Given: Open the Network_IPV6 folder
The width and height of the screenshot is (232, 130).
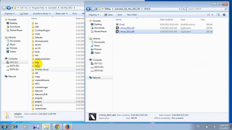Looking at the screenshot, I should (x=41, y=95).
